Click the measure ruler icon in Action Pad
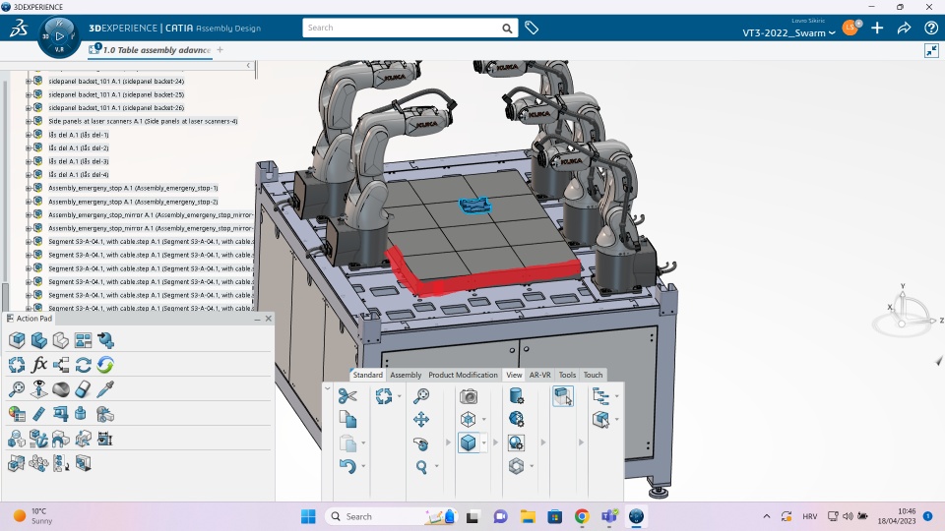The height and width of the screenshot is (531, 945). tap(38, 414)
